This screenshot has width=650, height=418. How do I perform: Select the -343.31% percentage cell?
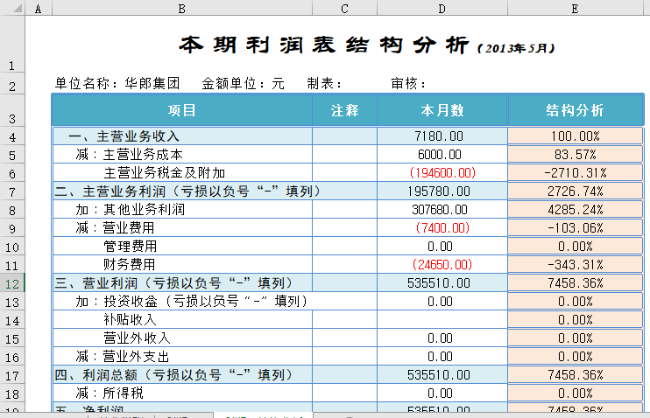pyautogui.click(x=575, y=265)
